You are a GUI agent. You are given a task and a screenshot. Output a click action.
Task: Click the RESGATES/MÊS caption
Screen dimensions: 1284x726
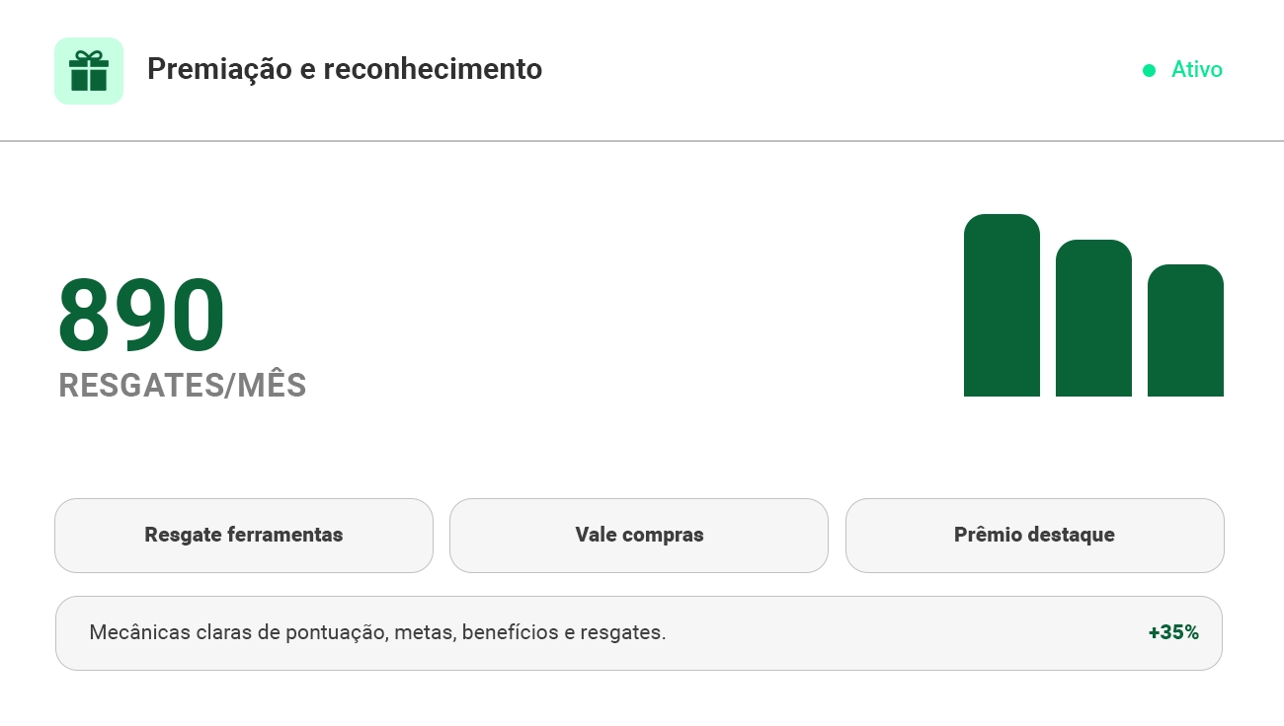coord(183,386)
